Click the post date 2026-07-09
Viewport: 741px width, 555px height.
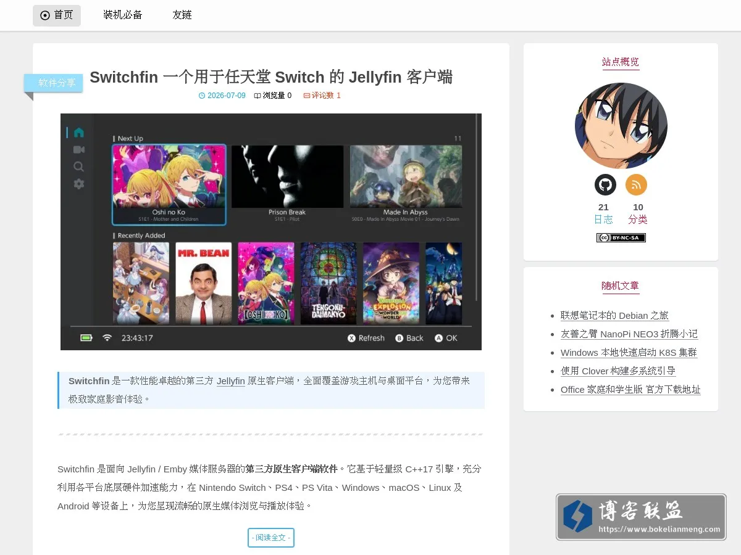coord(222,96)
